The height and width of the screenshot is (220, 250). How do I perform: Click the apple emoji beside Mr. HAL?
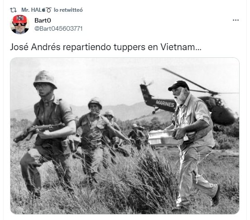click(x=43, y=10)
